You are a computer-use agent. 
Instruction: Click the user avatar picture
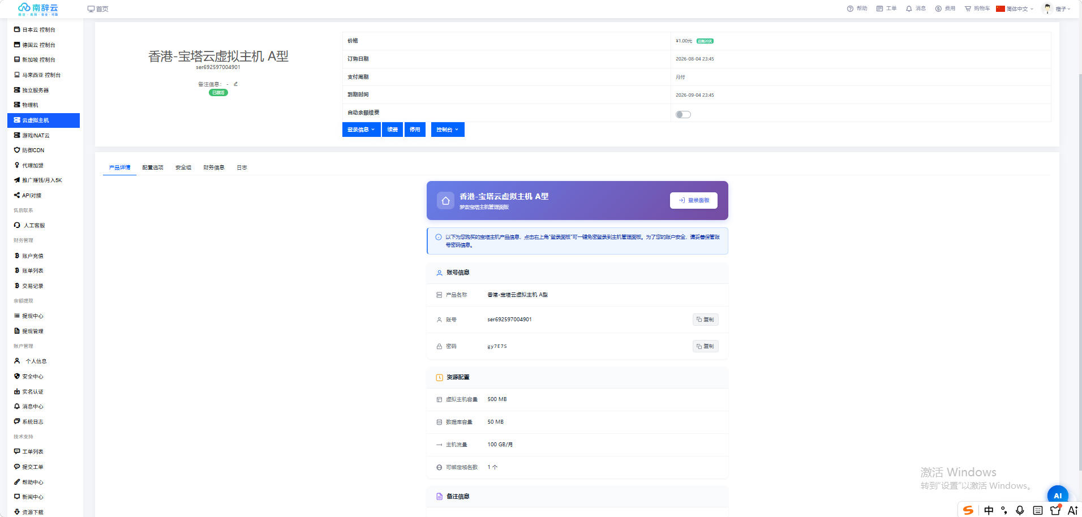click(1047, 8)
